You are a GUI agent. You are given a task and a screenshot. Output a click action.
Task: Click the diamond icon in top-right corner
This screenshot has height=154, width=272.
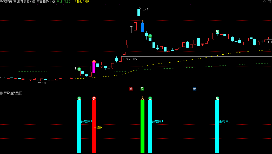[x=264, y=2]
